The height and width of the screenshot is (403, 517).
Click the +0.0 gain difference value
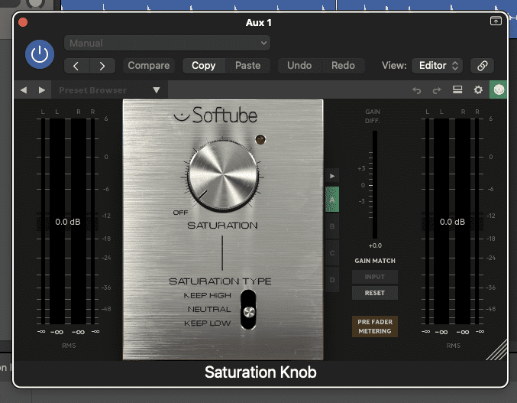tap(375, 245)
